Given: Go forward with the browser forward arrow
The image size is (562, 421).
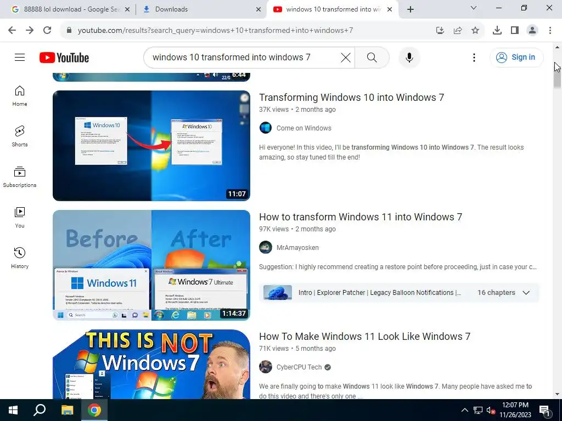Looking at the screenshot, I should 30,30.
